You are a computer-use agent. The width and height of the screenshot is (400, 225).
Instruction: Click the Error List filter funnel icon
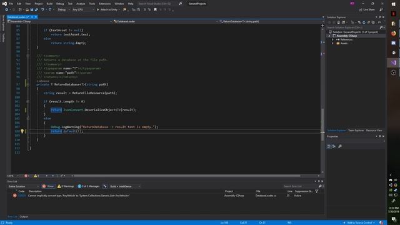point(317,191)
